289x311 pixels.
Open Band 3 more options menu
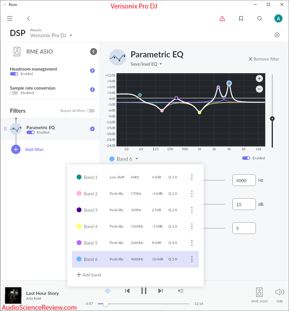tap(192, 210)
